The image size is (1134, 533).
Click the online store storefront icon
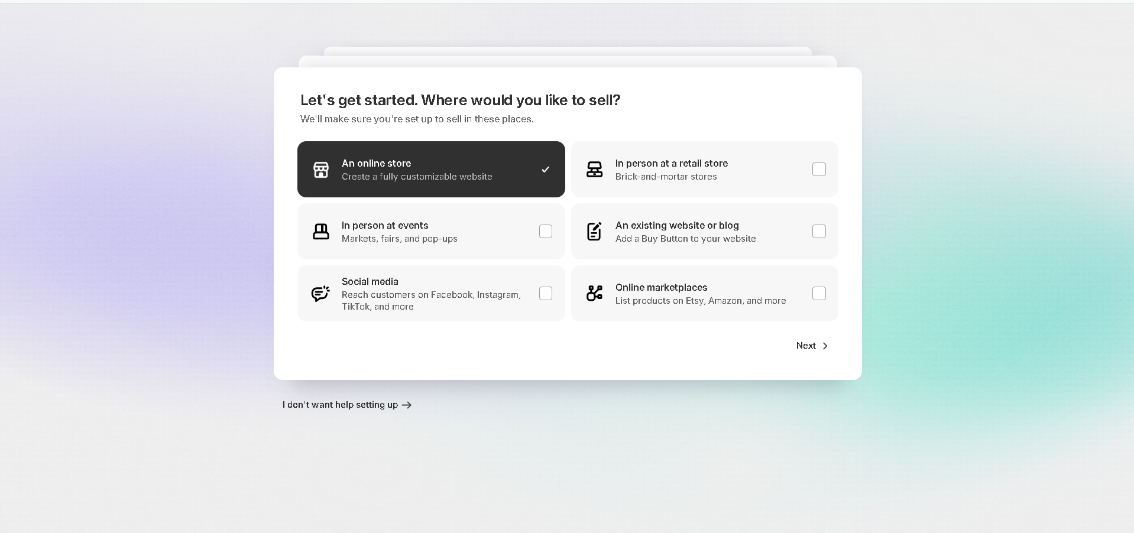tap(320, 170)
